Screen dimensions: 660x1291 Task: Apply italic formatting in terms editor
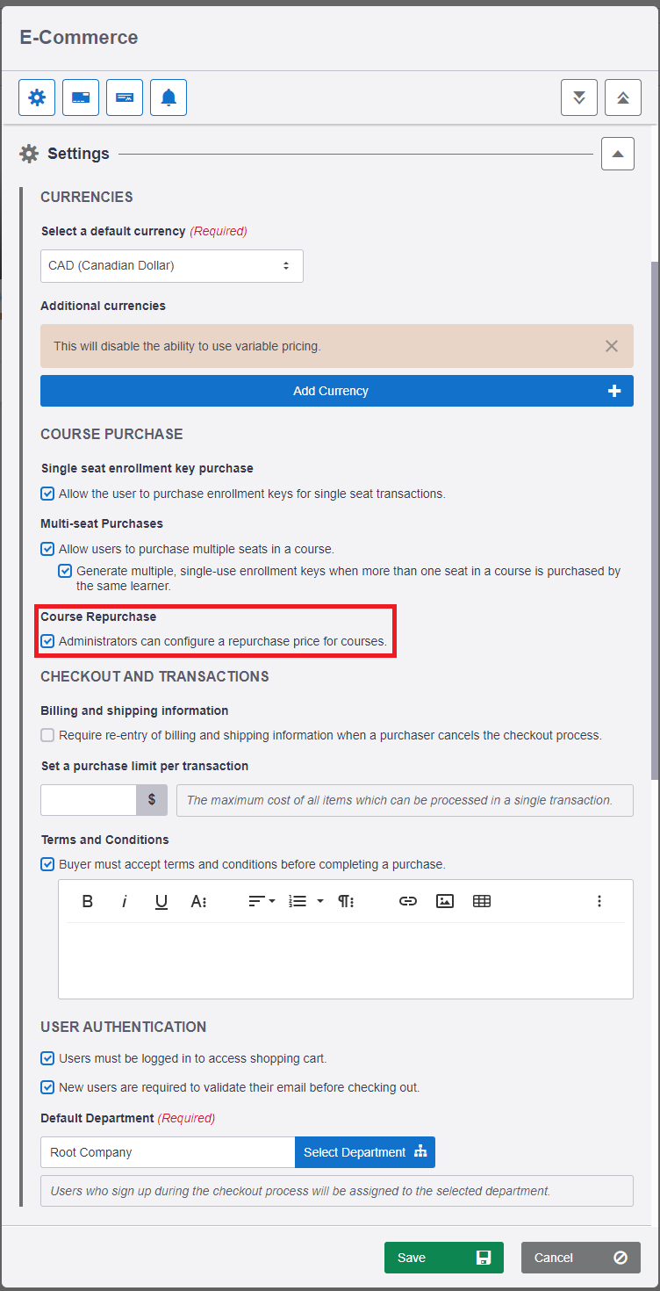coord(125,901)
